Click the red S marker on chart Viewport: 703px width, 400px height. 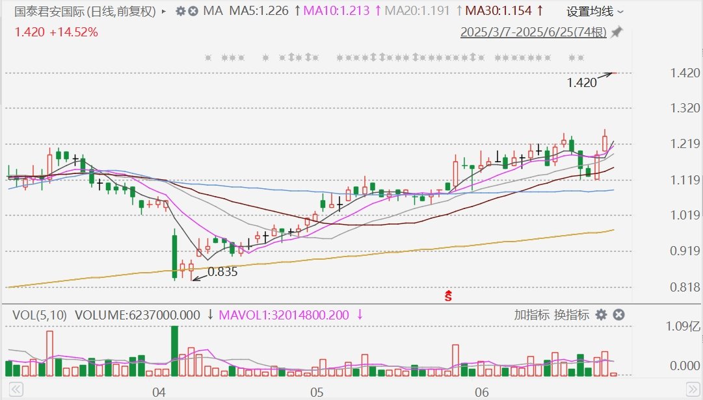[x=447, y=296]
